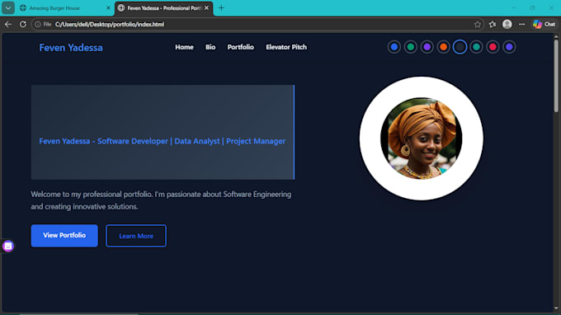Choose the green theme color swatch
Screen dimensions: 561x315
click(411, 47)
